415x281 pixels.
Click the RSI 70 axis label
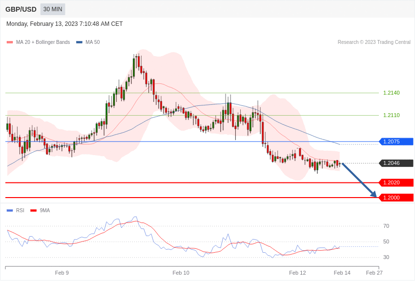pos(386,226)
